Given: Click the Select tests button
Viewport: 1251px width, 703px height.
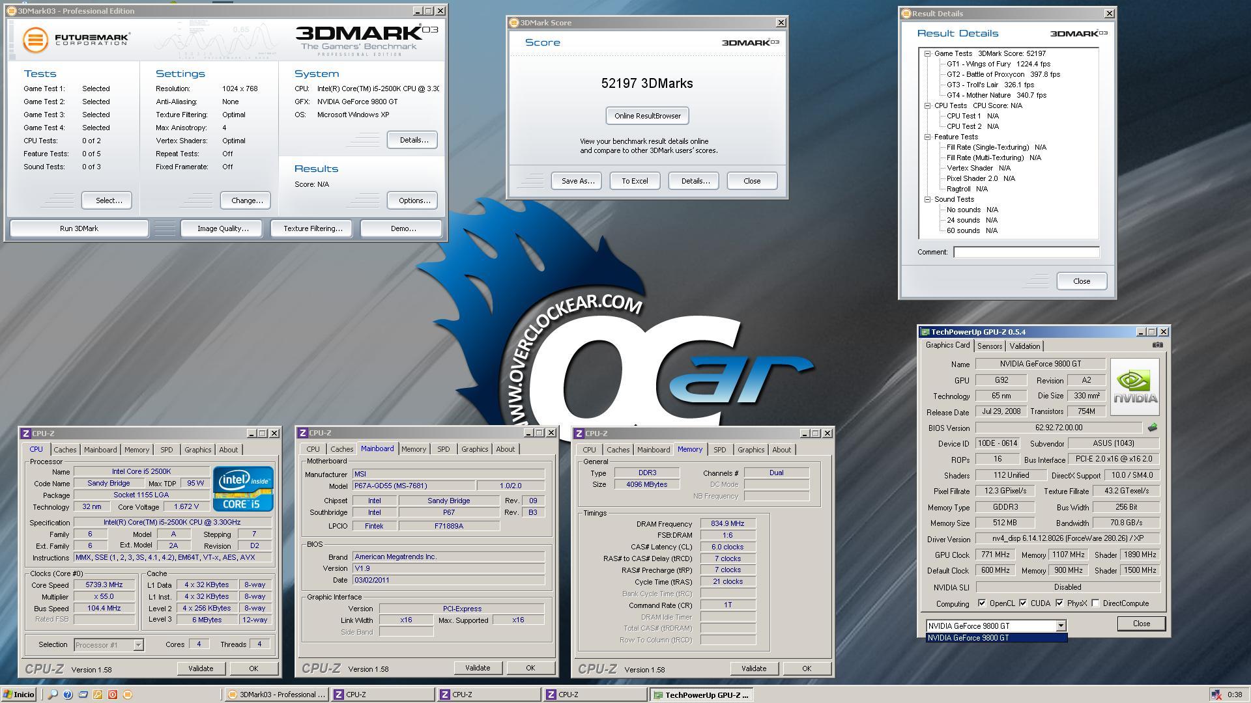Looking at the screenshot, I should point(108,200).
